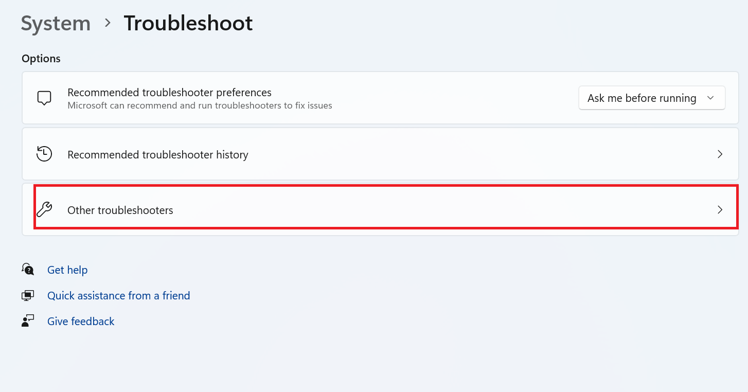
Task: Click the breadcrumb separator arrow after System
Action: click(108, 23)
